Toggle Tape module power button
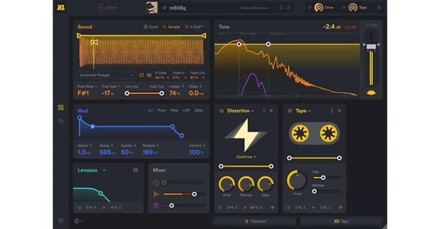This screenshot has height=229, width=440. 290,110
